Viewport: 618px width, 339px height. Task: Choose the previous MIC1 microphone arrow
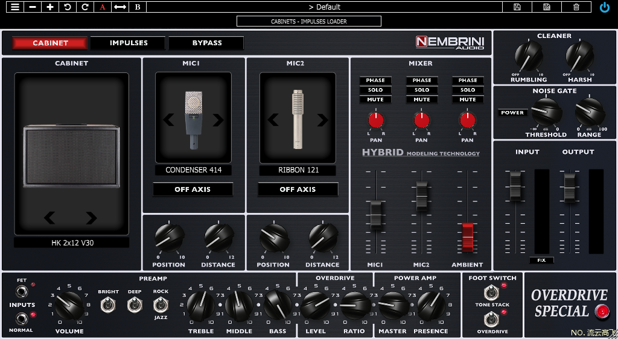click(169, 120)
